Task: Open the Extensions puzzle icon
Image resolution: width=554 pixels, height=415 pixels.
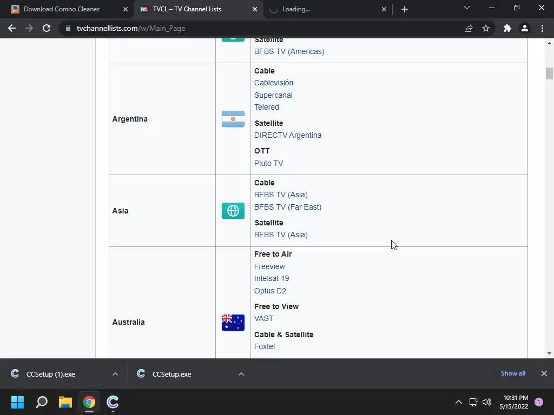Action: click(x=507, y=28)
